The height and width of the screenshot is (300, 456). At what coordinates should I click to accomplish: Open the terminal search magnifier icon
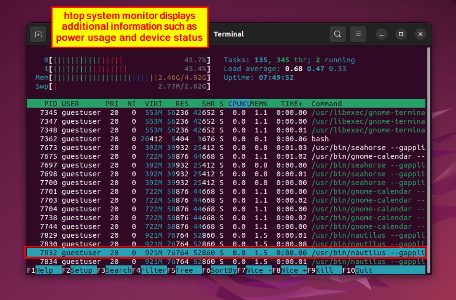click(337, 34)
